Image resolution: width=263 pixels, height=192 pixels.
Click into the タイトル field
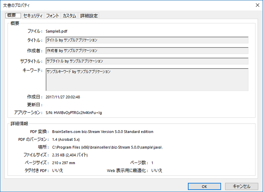147,40
